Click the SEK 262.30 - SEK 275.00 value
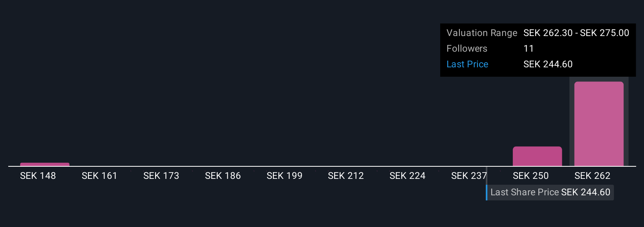644x227 pixels. click(x=576, y=33)
